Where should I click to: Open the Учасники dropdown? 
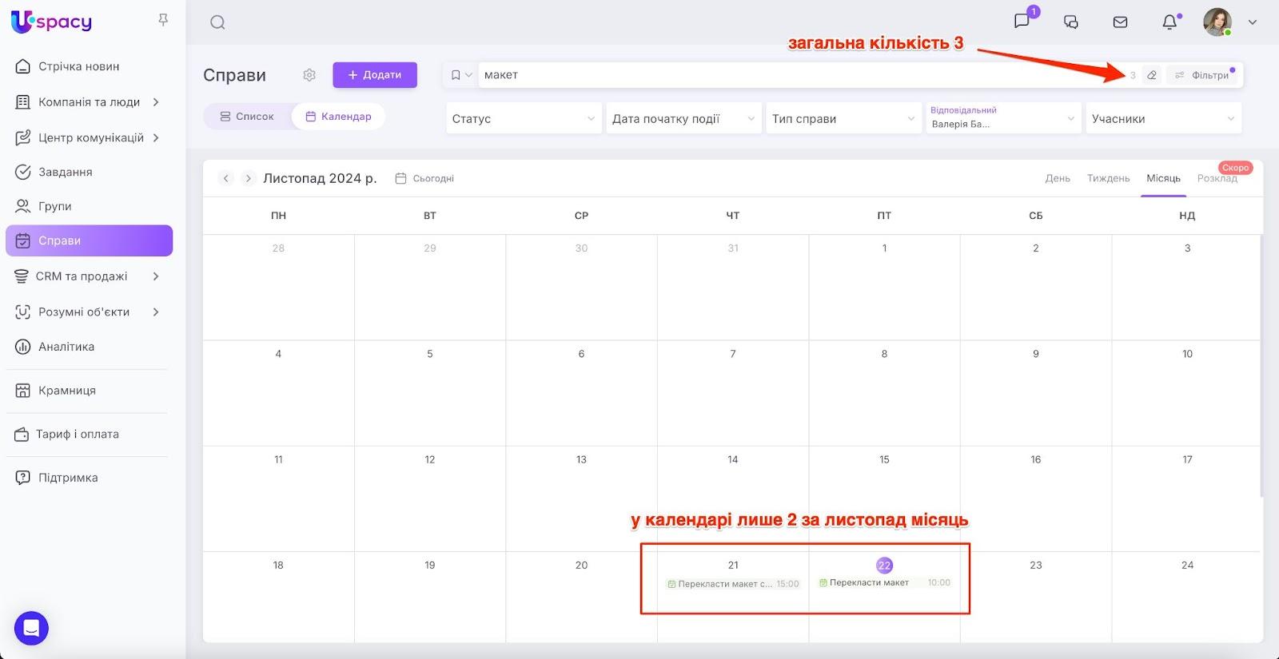point(1163,118)
